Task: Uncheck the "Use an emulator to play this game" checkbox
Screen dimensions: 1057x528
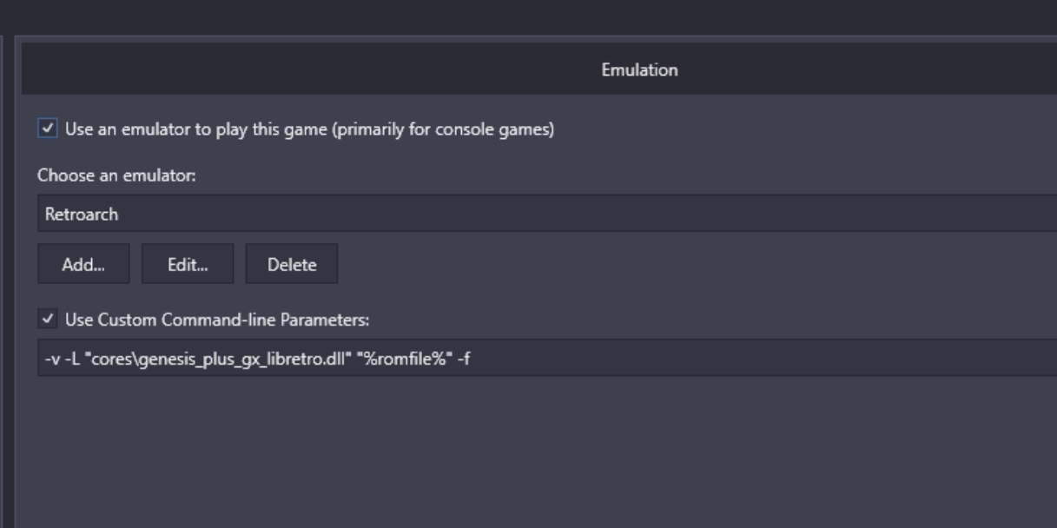Action: [45, 129]
